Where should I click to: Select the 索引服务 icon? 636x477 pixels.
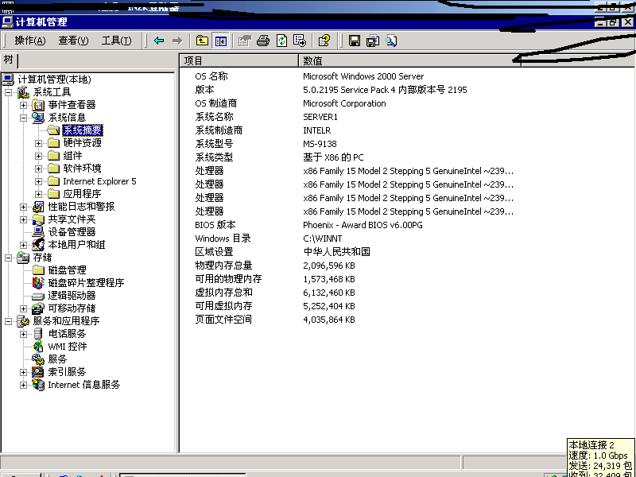click(38, 372)
